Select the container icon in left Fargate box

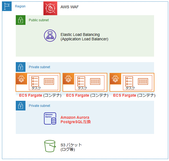click(49, 81)
